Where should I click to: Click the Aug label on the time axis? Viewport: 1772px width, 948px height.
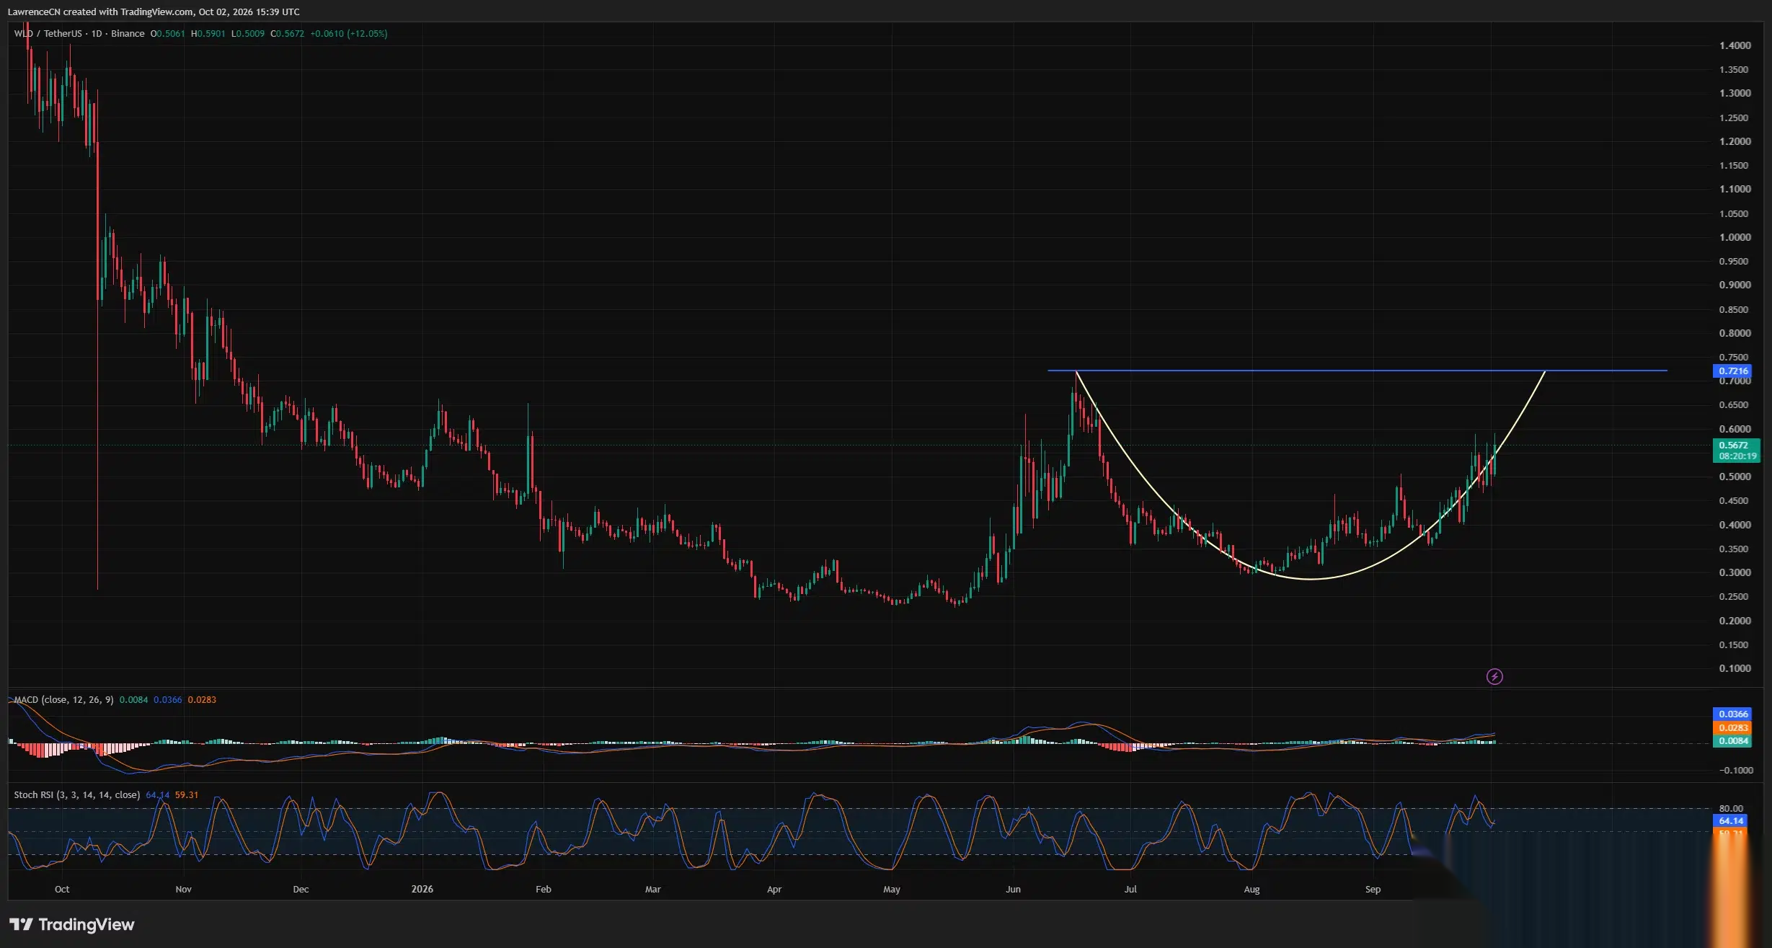click(1252, 889)
